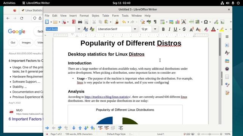
Task: Click the Cut scissors icon
Action: [x=94, y=22]
